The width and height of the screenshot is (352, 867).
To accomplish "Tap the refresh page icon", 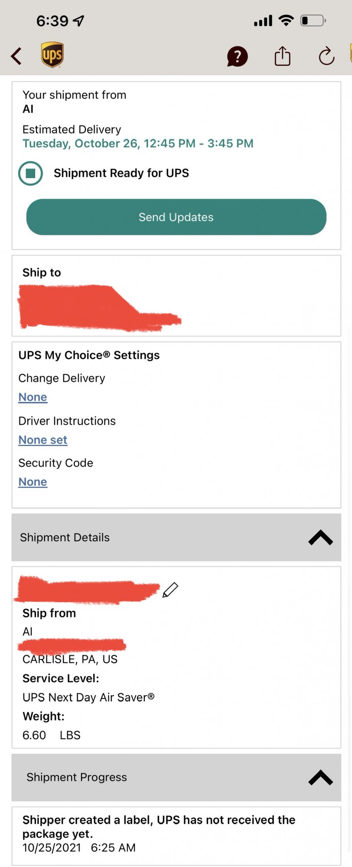I will tap(326, 56).
